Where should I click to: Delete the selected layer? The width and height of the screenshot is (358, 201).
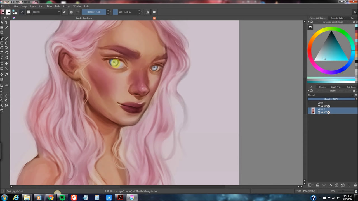(x=355, y=185)
